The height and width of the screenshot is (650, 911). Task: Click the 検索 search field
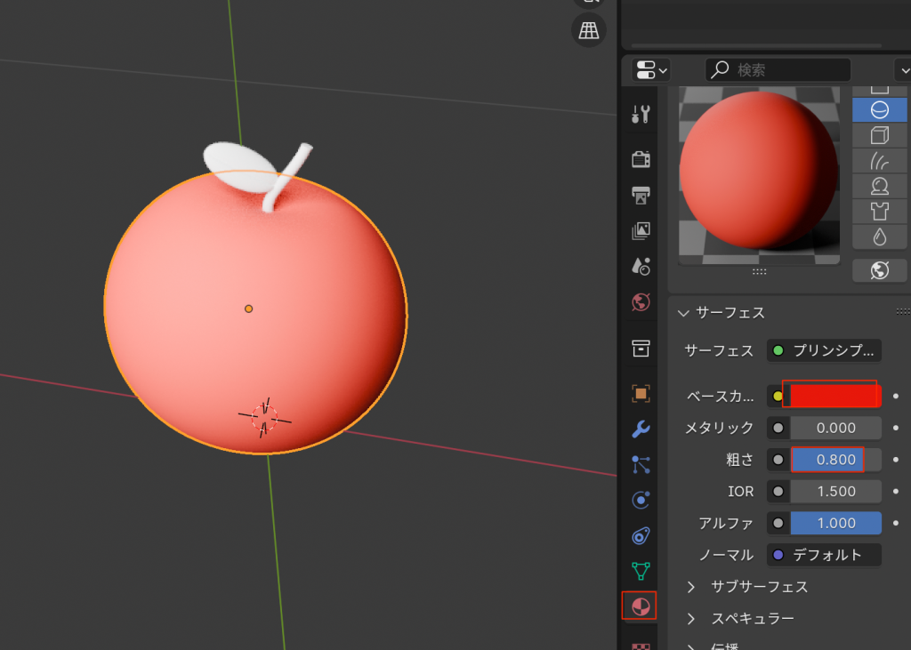click(x=778, y=70)
